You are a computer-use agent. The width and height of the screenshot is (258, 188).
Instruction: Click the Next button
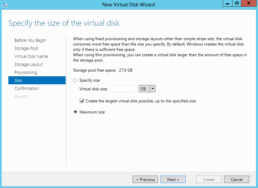(x=173, y=179)
